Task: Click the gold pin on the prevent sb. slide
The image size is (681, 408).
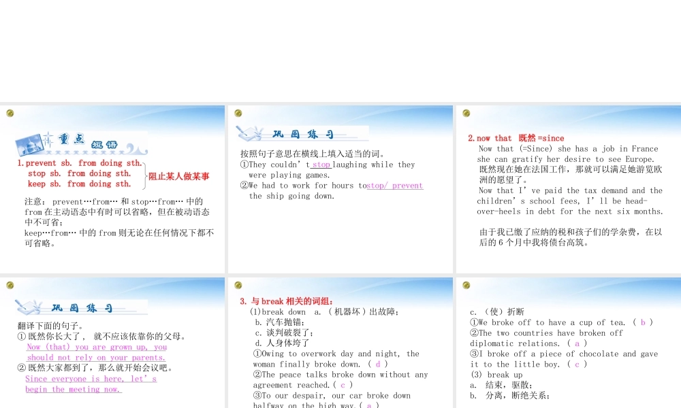Action: [x=10, y=113]
